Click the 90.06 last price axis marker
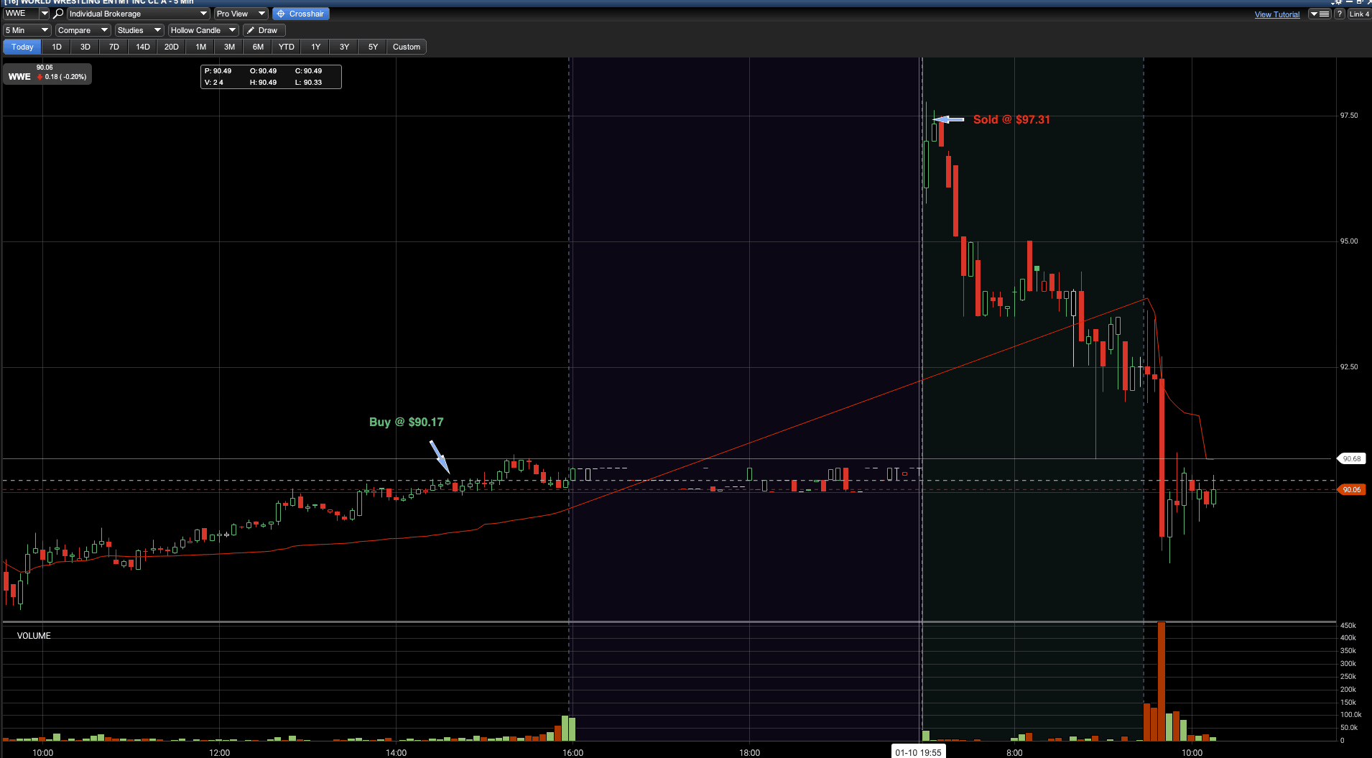1372x758 pixels. click(x=1351, y=489)
